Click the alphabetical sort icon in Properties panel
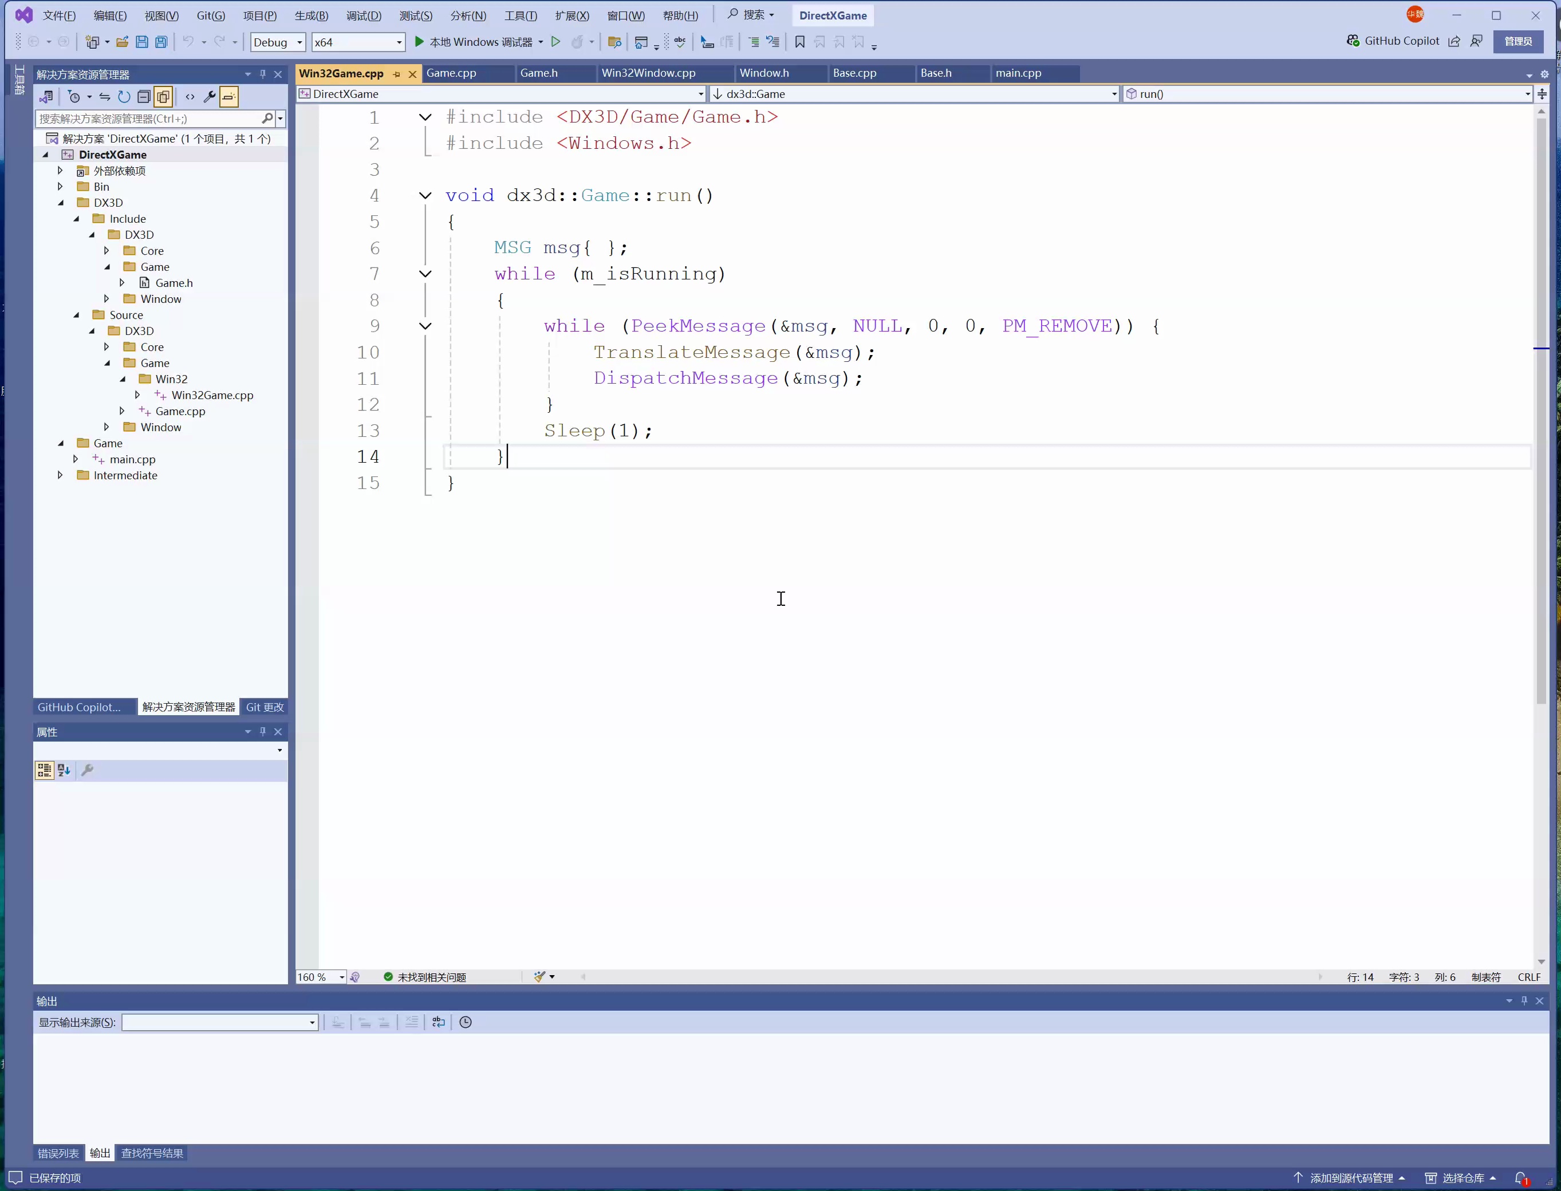Image resolution: width=1561 pixels, height=1191 pixels. pyautogui.click(x=64, y=770)
